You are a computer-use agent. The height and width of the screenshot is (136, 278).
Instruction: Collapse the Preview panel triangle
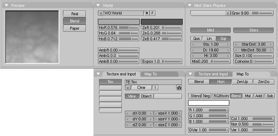[7, 5]
